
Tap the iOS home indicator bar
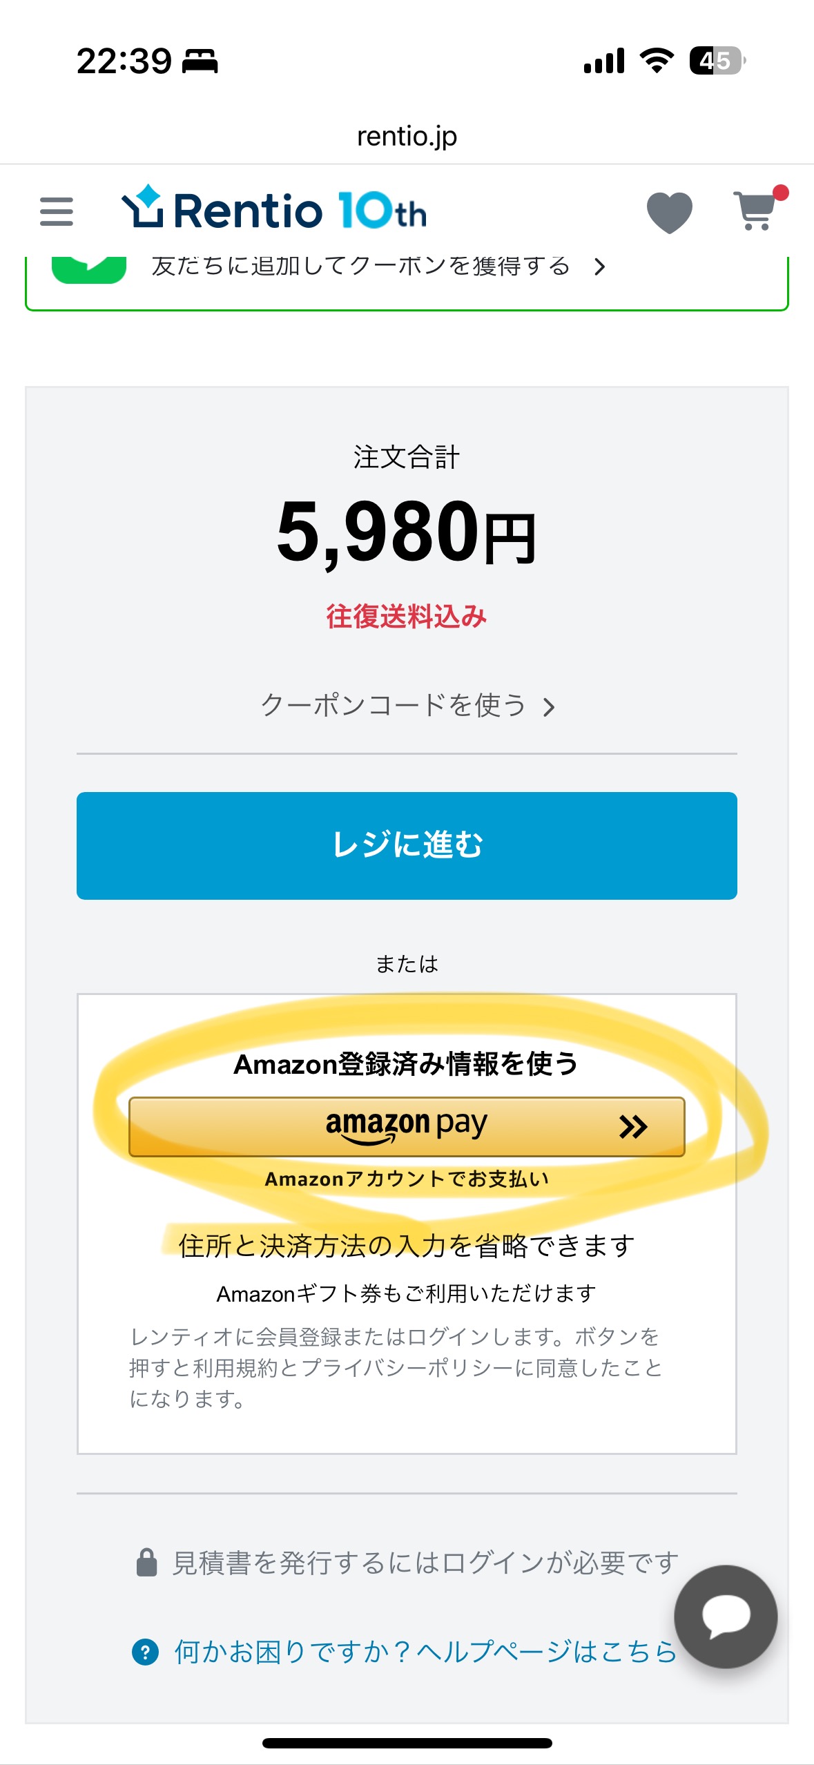[407, 1743]
